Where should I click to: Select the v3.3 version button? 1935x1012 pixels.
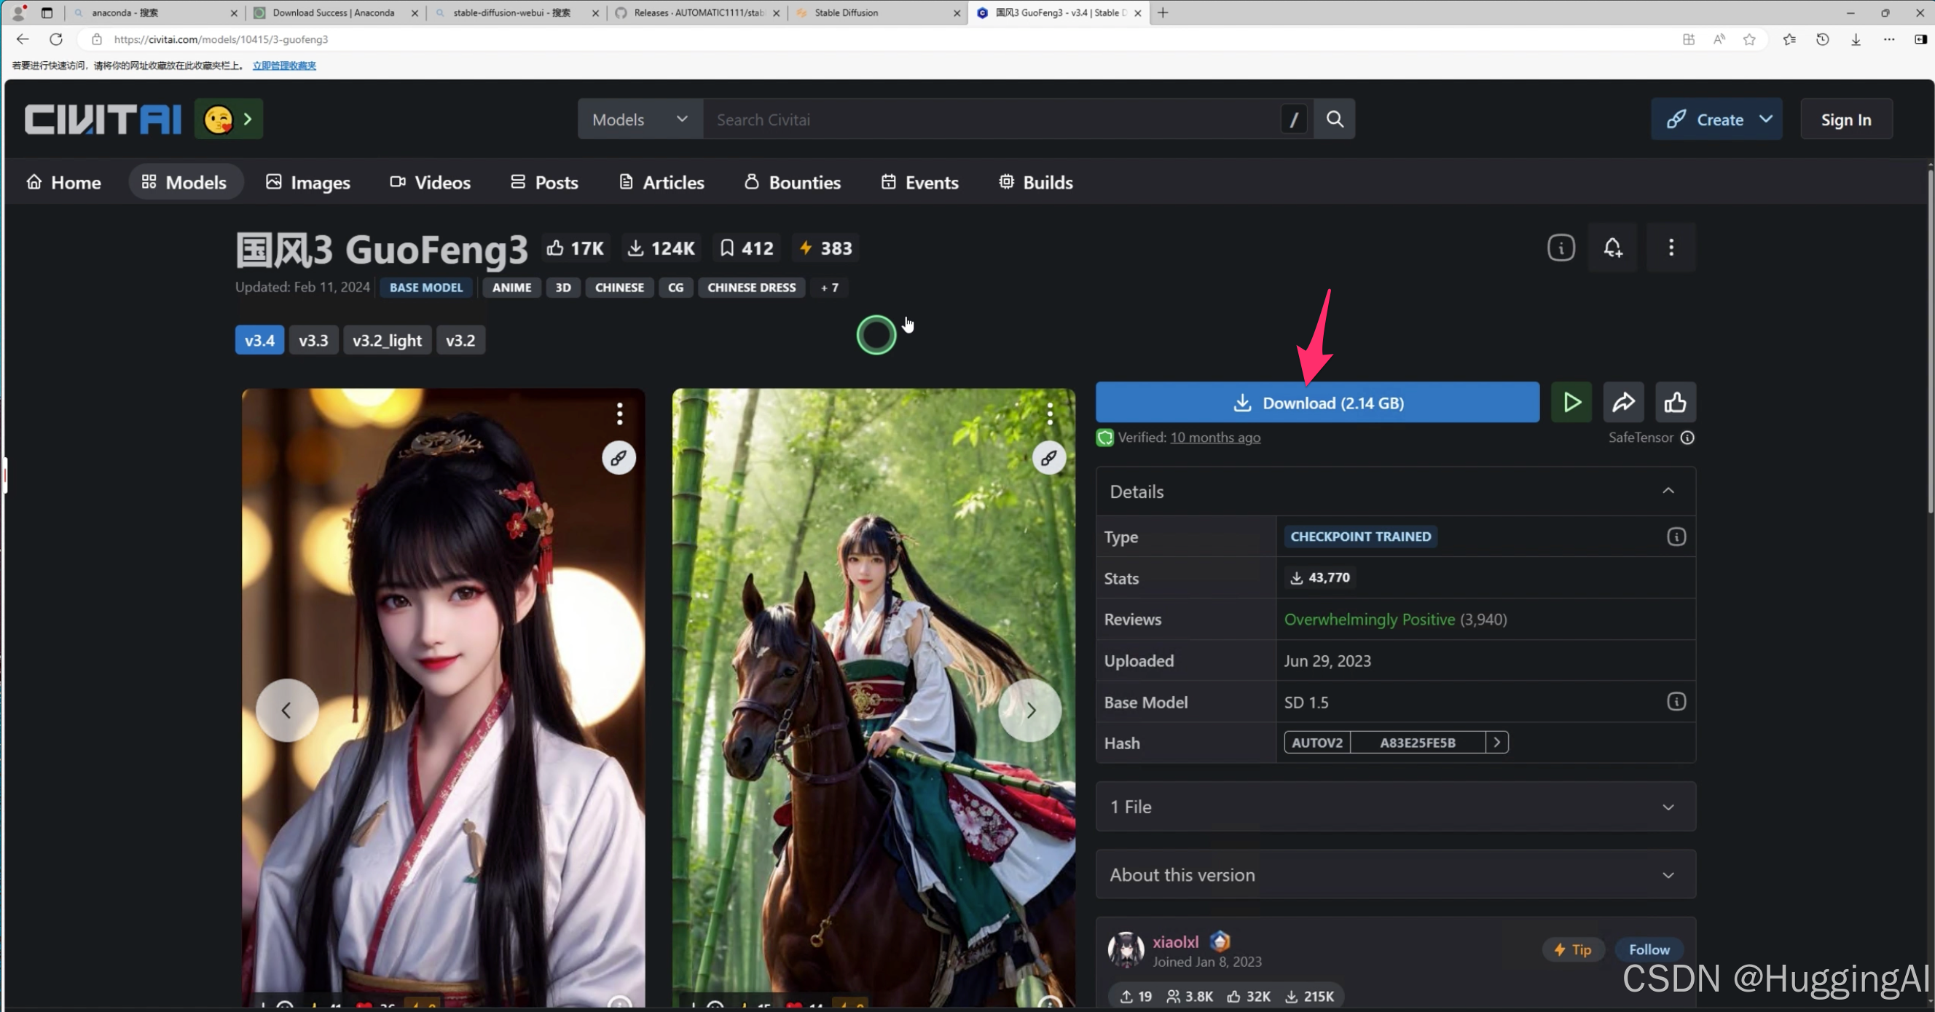pos(313,340)
